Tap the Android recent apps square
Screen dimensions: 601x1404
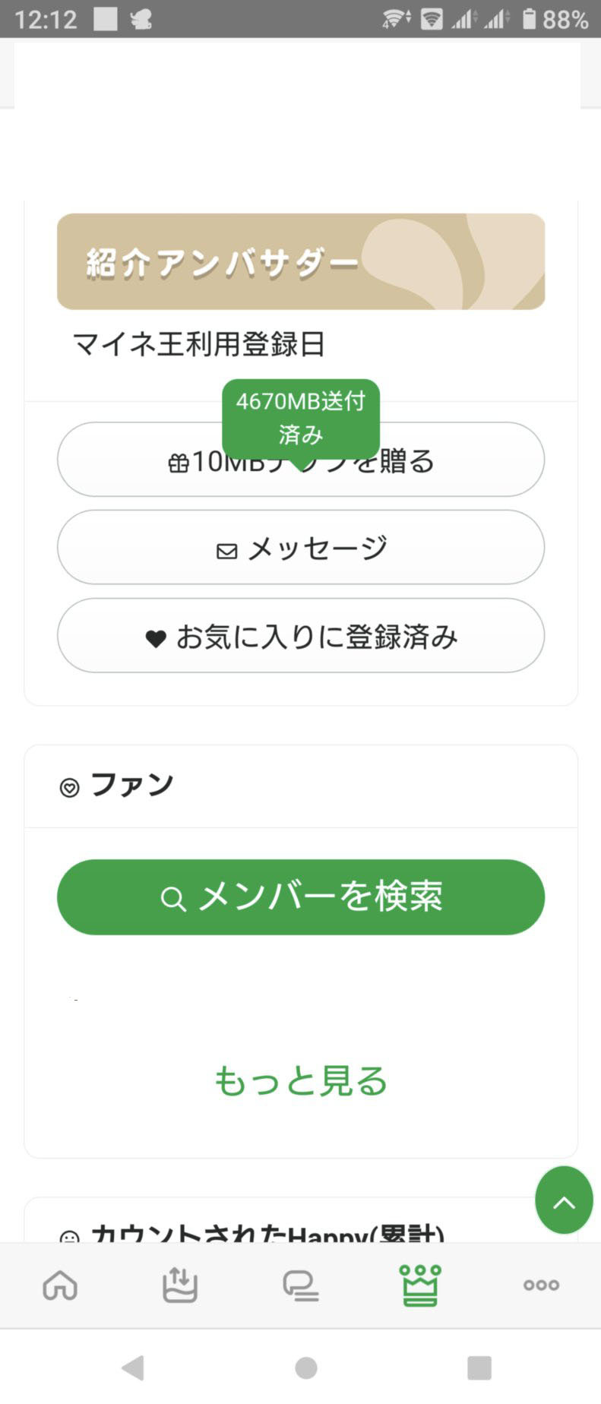tap(479, 1368)
